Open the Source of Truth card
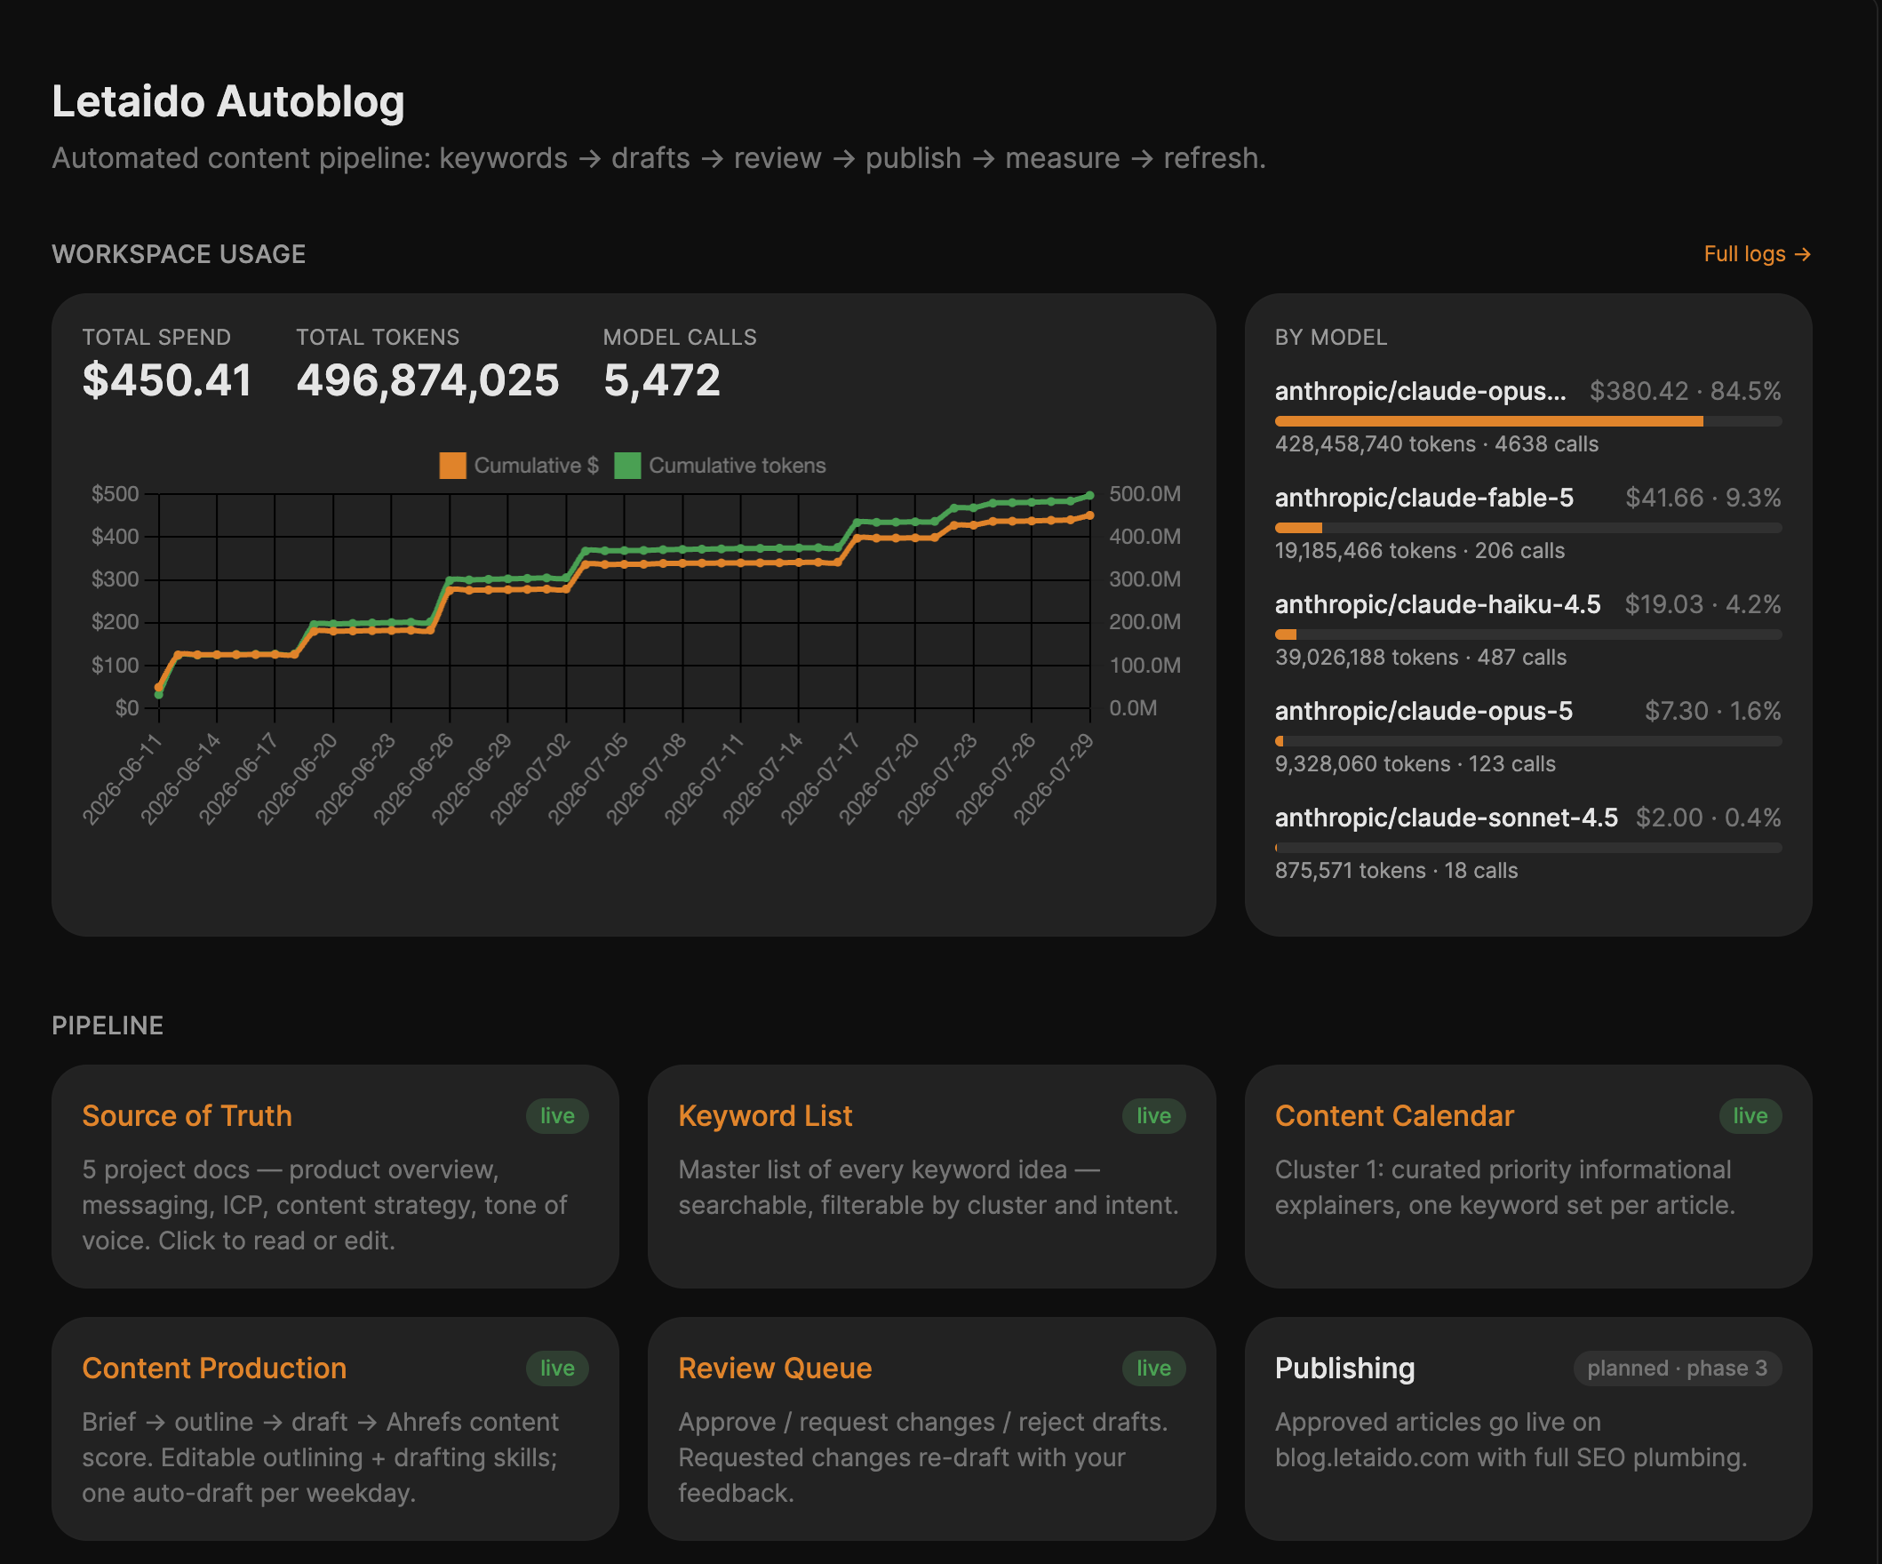 click(x=335, y=1176)
